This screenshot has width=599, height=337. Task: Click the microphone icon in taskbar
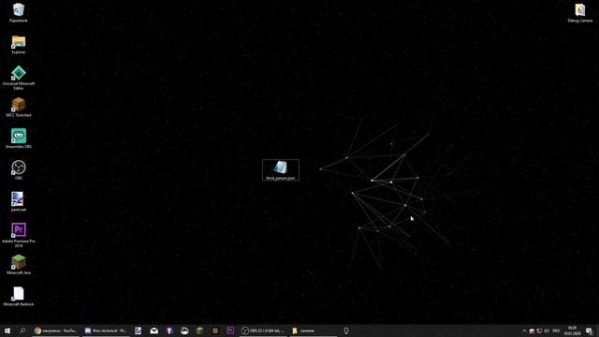[x=346, y=330]
